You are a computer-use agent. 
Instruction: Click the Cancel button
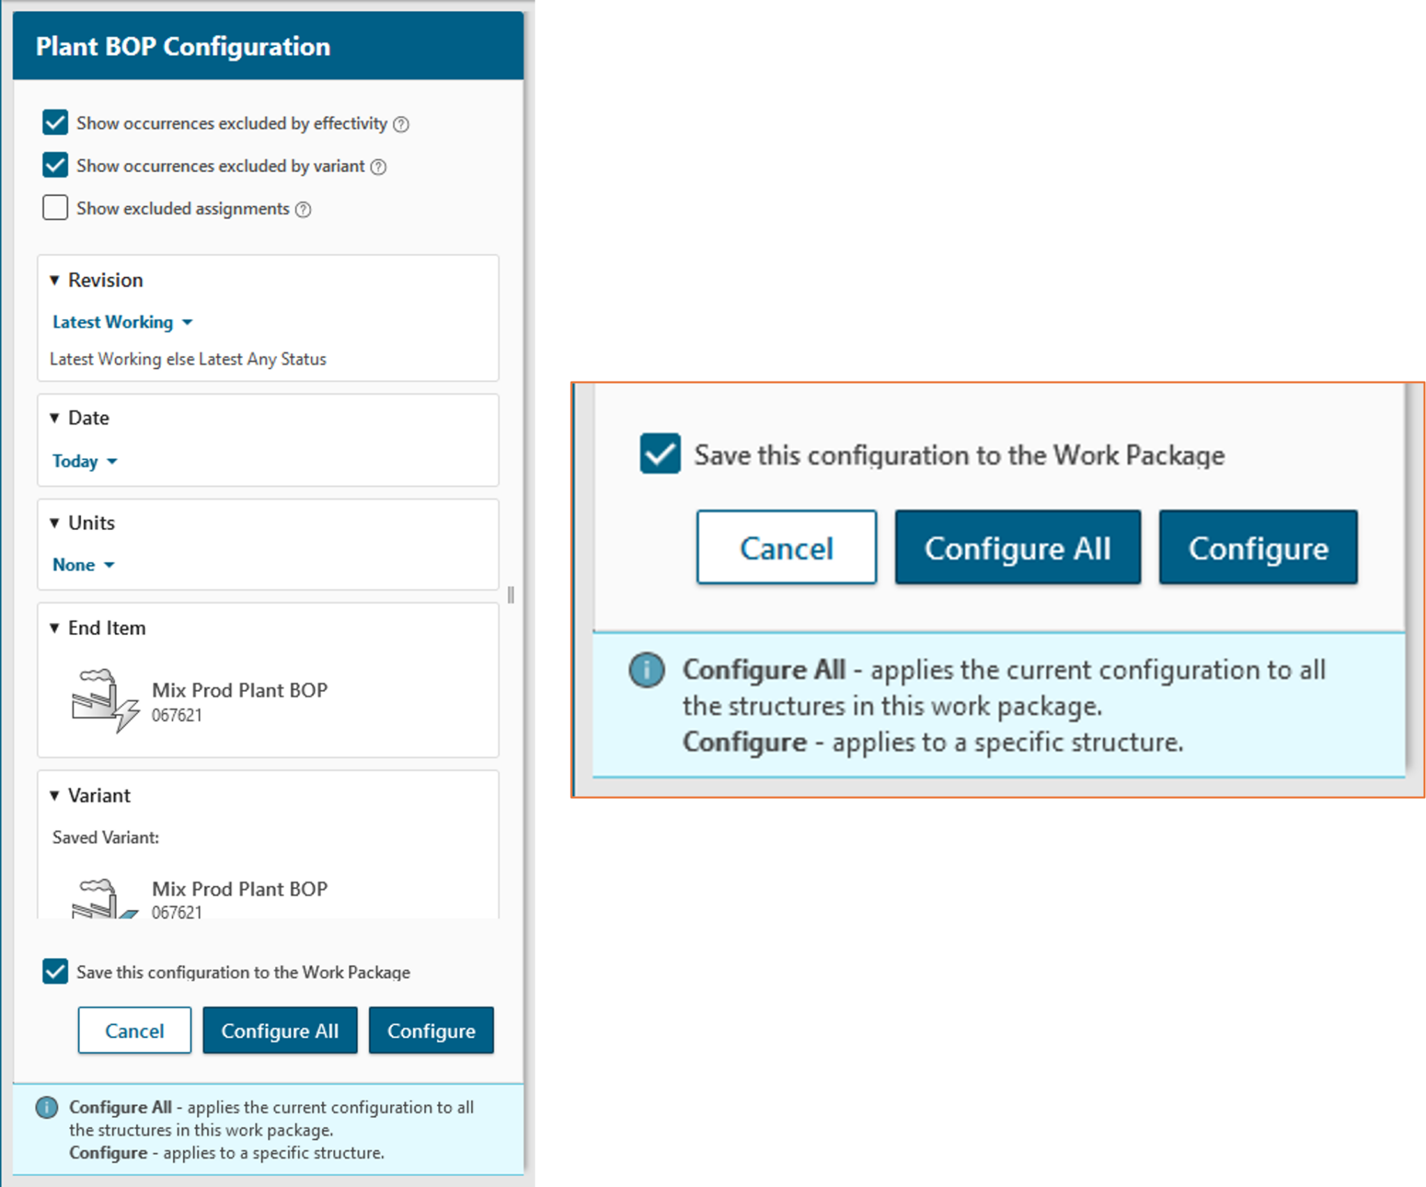[134, 1030]
